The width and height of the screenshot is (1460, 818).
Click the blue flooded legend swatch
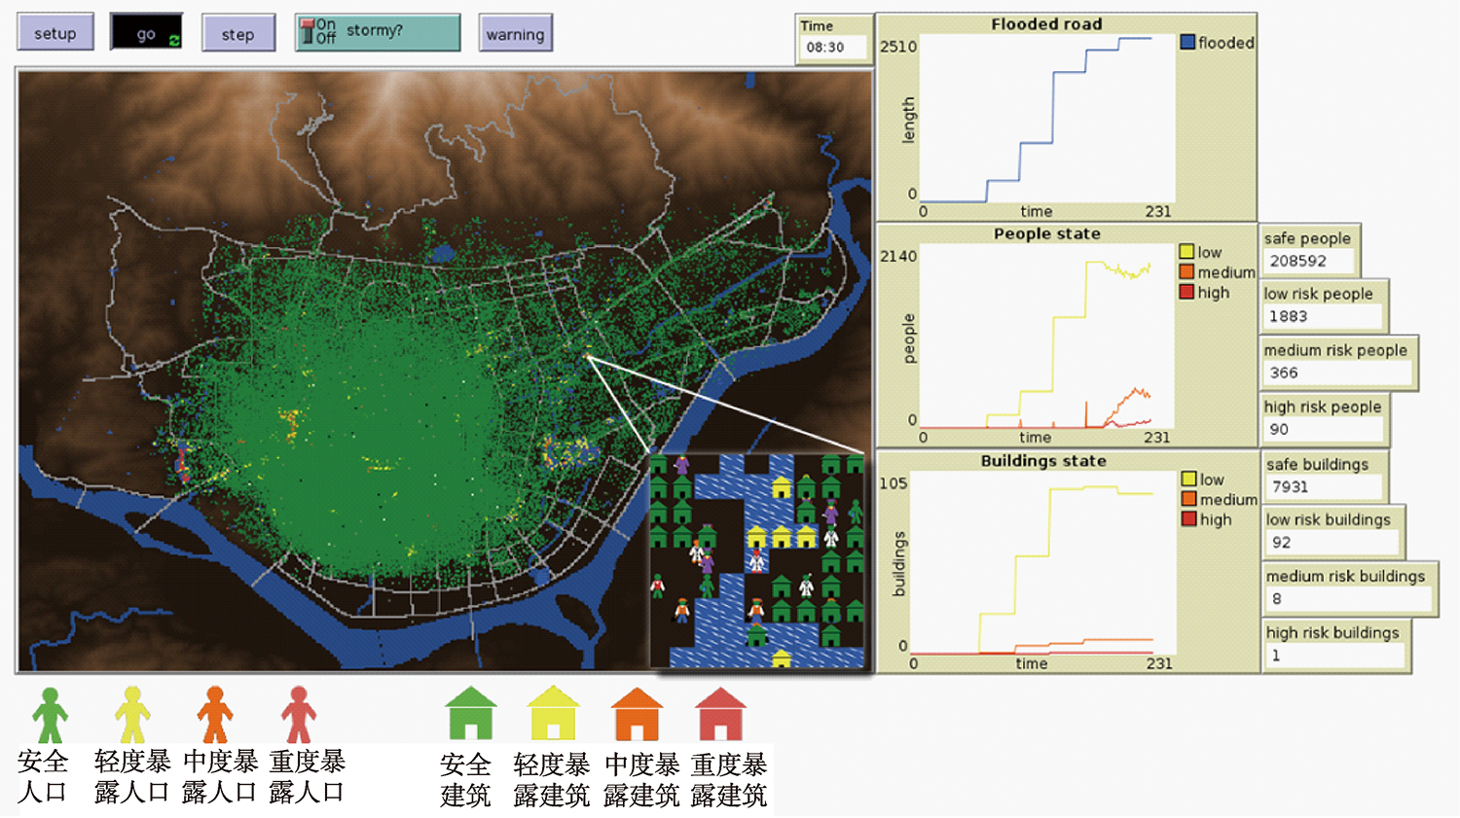coord(1187,42)
